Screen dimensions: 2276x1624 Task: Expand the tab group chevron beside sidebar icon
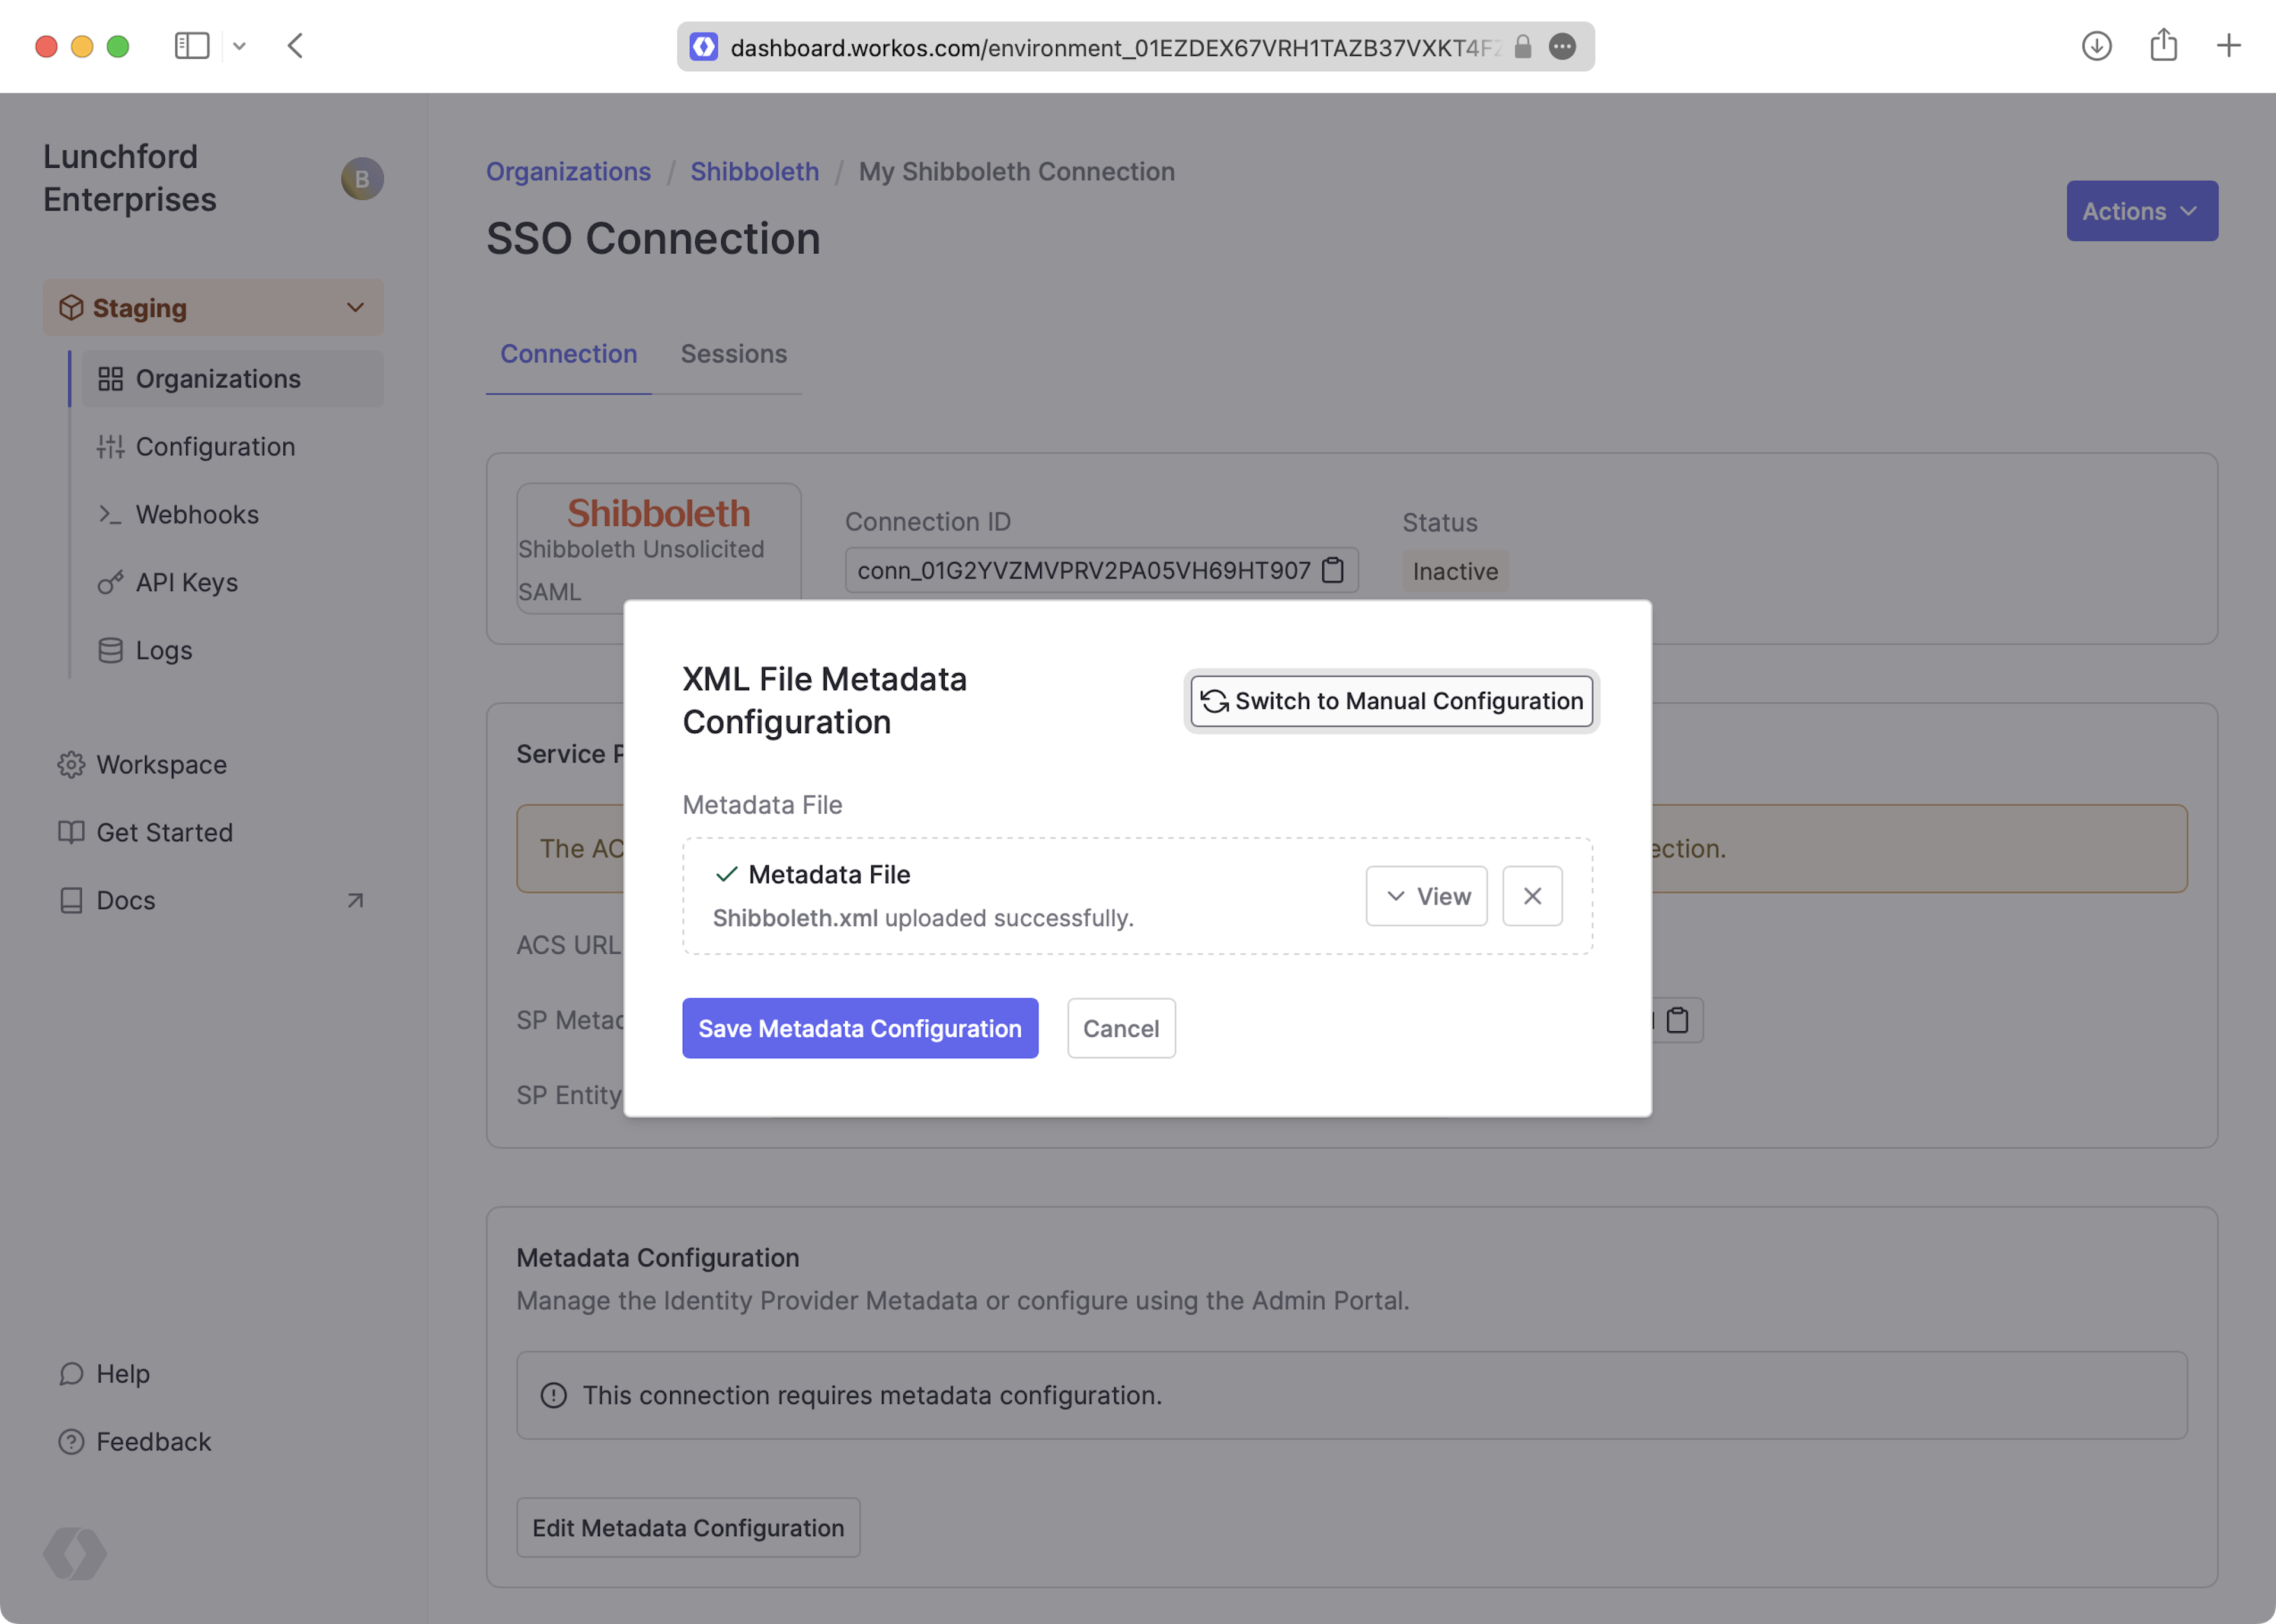click(239, 46)
